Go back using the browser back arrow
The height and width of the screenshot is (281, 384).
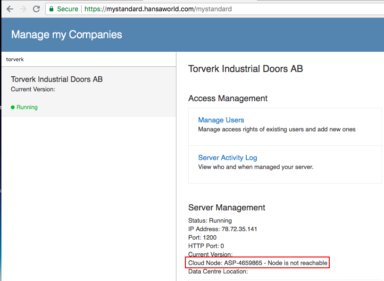(10, 9)
